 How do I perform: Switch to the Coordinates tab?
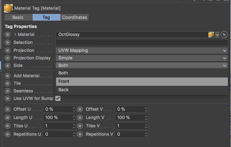pyautogui.click(x=74, y=17)
